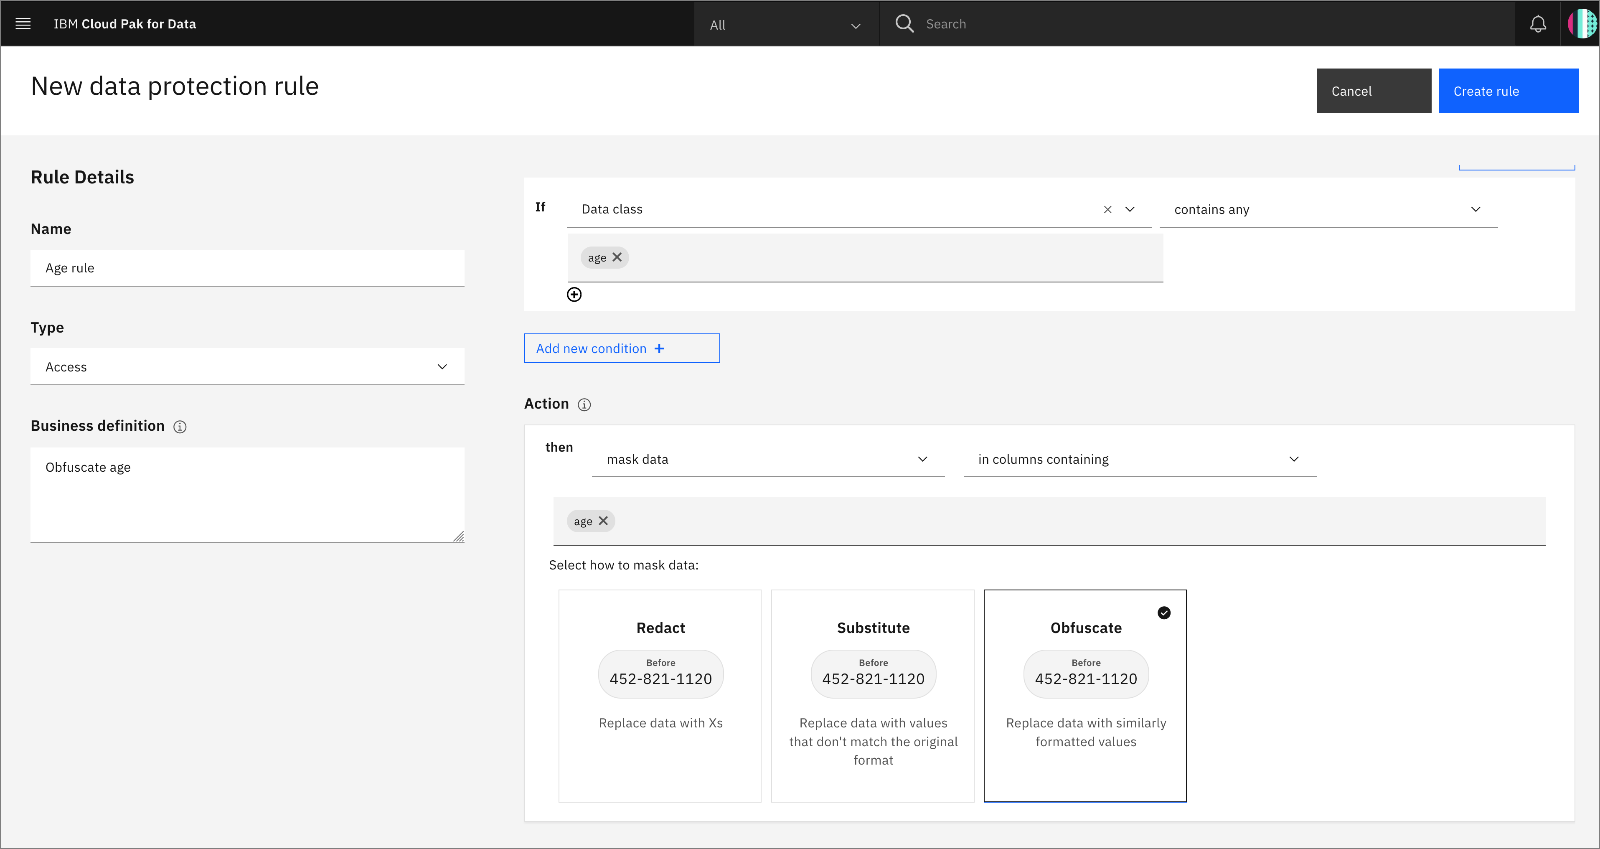
Task: Click the Add new condition plus icon
Action: point(659,348)
